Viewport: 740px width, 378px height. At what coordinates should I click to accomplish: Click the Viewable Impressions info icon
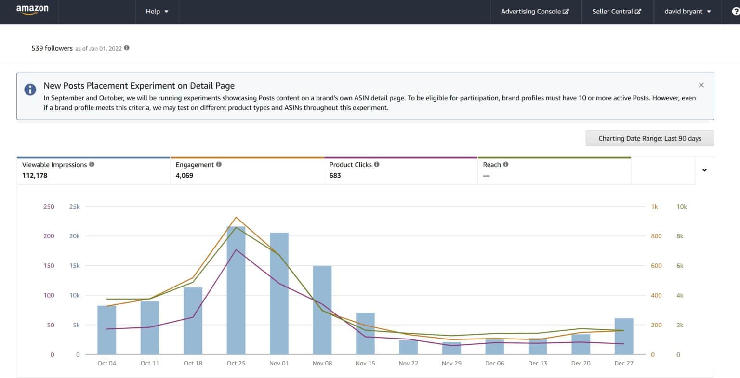tap(92, 164)
